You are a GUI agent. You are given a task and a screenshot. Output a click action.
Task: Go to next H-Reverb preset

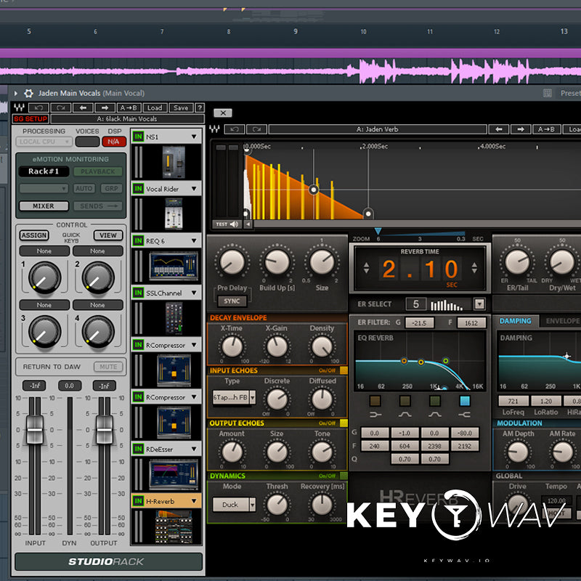point(521,129)
